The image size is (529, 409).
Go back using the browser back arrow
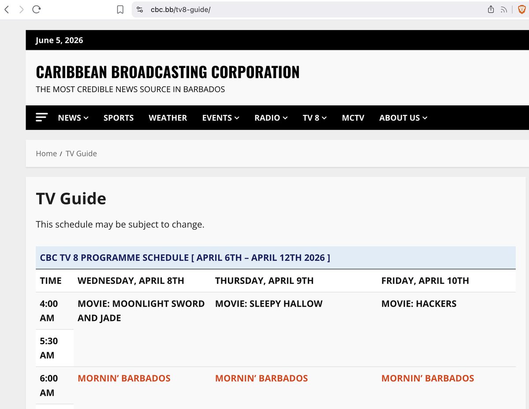6,9
